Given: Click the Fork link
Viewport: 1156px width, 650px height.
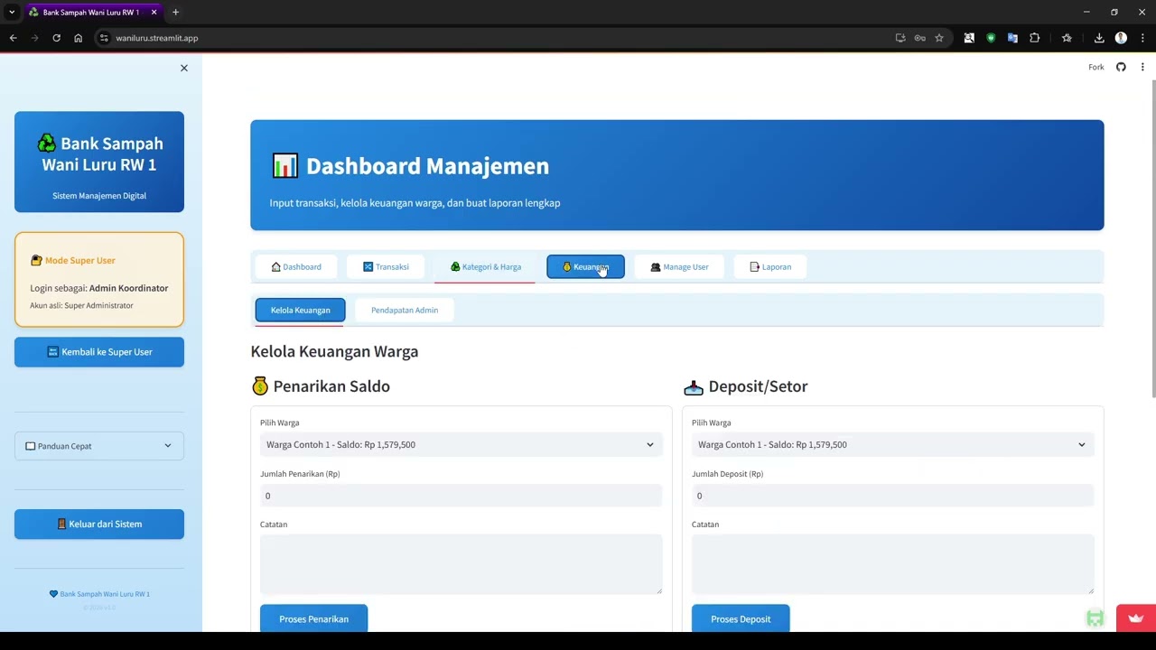Looking at the screenshot, I should point(1096,67).
